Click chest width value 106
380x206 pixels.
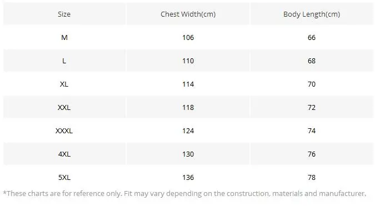click(188, 38)
